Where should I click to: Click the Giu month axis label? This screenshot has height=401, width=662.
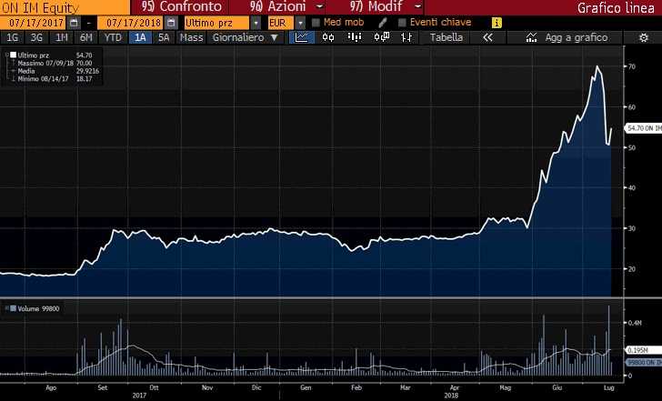coord(557,387)
